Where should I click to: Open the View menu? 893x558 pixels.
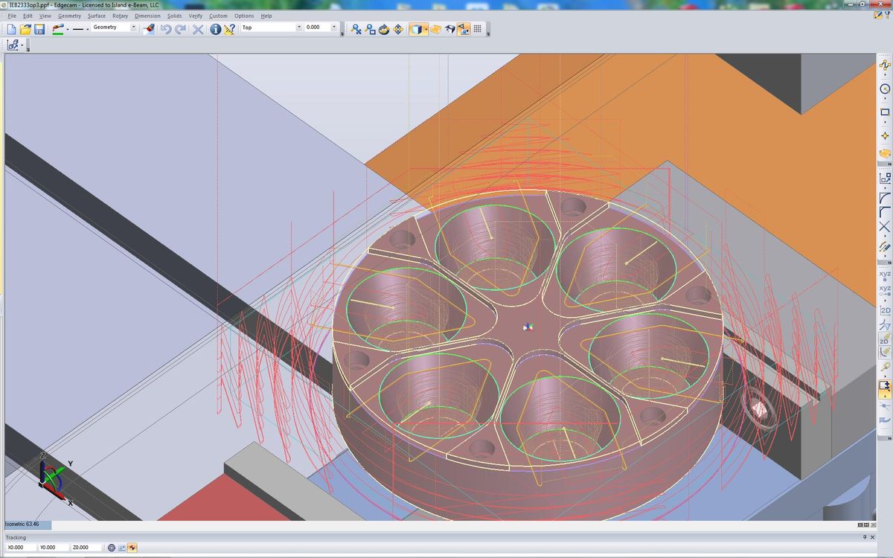pyautogui.click(x=45, y=16)
